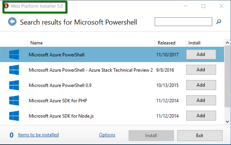Viewport: 231px width, 145px height.
Task: Click the Web Platform Installer title icon
Action: 6,6
